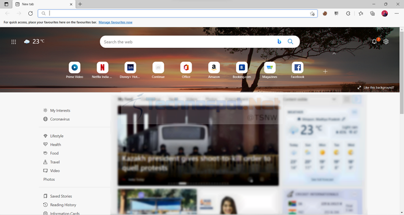Screen dimensions: 404x215
Task: Open the Collections toolbar icon
Action: coord(372,13)
